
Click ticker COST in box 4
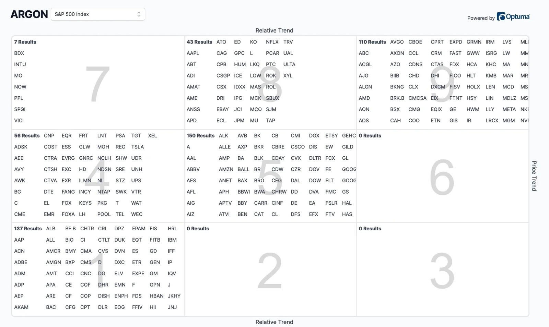coord(50,147)
